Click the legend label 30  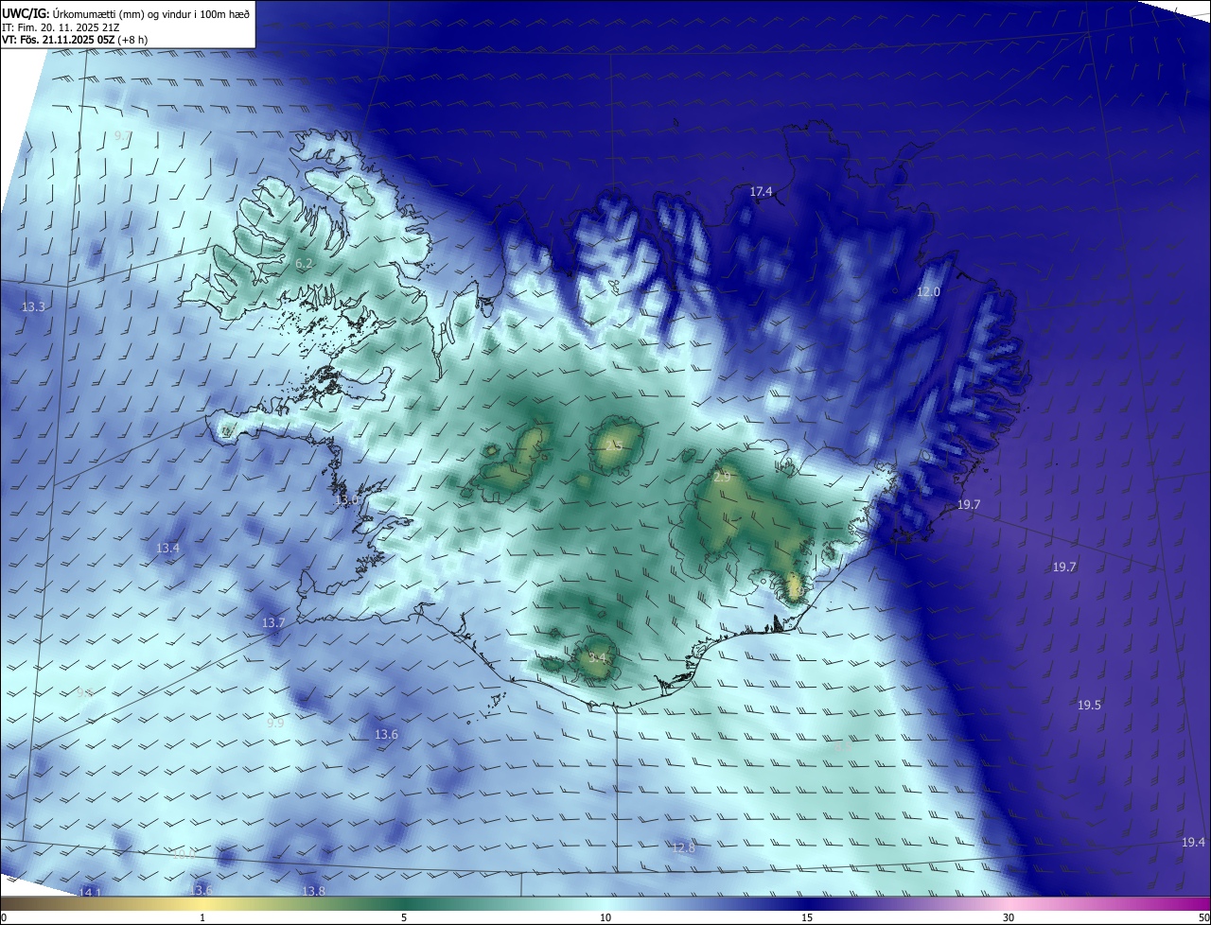[1009, 917]
